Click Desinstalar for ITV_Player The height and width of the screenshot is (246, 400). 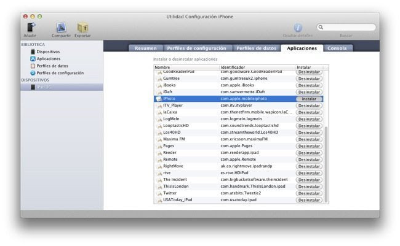pos(309,106)
